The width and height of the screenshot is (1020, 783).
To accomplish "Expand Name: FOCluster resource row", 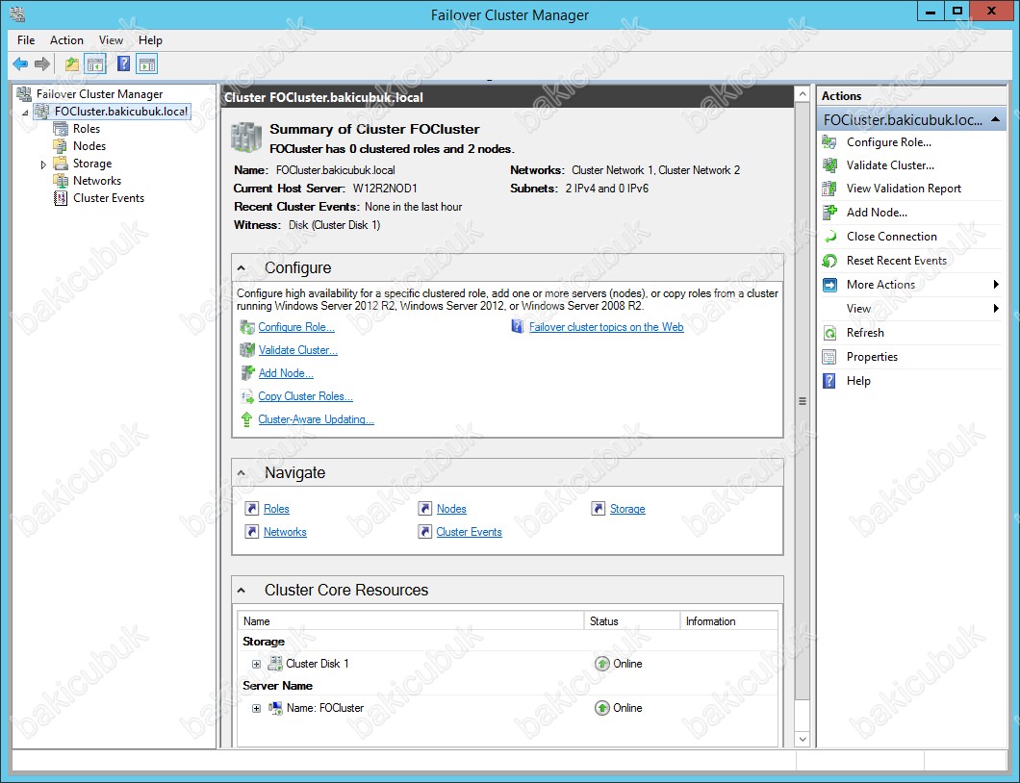I will (x=256, y=708).
